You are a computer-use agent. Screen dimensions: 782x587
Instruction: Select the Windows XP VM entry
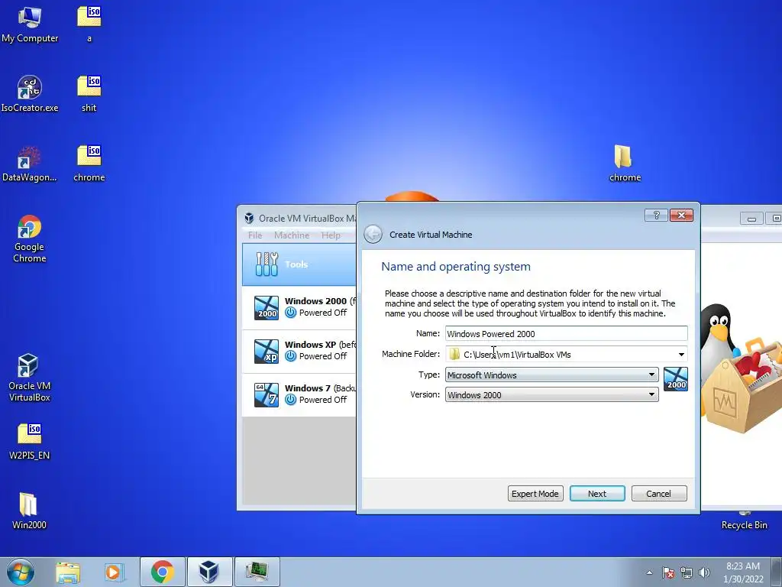click(299, 350)
